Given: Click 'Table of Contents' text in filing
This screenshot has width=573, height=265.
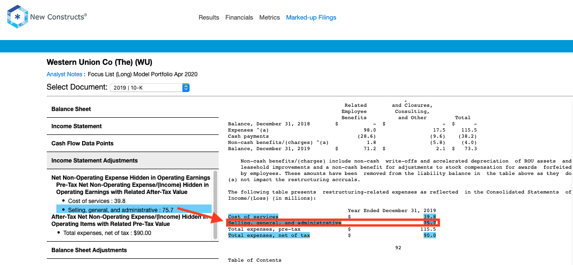Looking at the screenshot, I should click(x=255, y=260).
